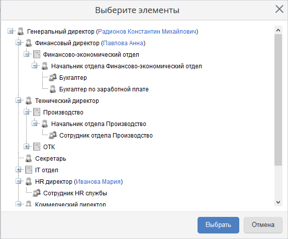Click the Финансово-экономический отдел department icon
The width and height of the screenshot is (288, 239).
(x=37, y=54)
